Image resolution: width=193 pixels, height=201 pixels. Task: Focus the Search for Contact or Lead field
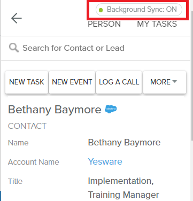point(96,48)
